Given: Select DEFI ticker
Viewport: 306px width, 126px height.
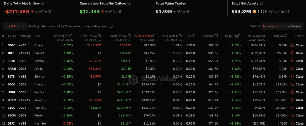Looking at the screenshot, I should [11, 123].
